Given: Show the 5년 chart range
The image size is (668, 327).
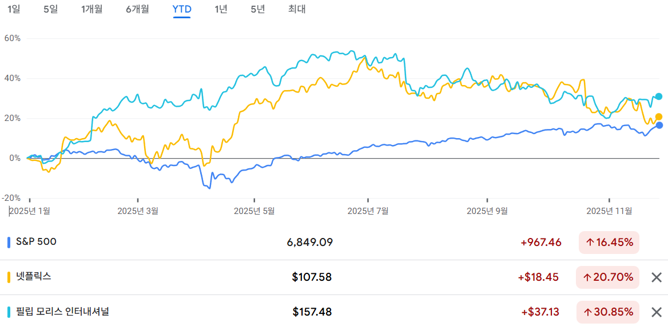Looking at the screenshot, I should [257, 9].
